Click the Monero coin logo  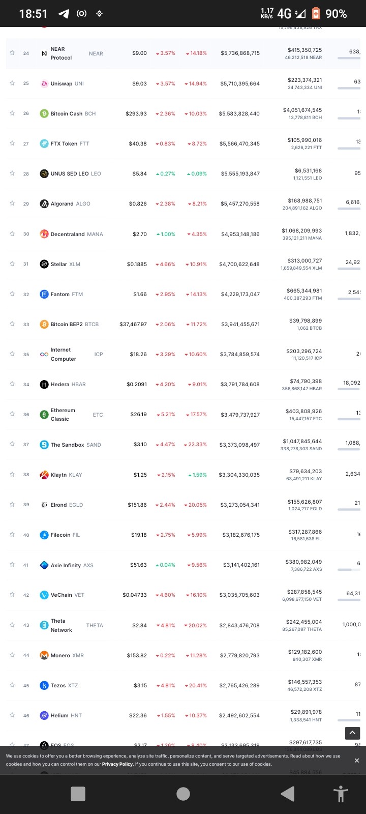point(44,655)
